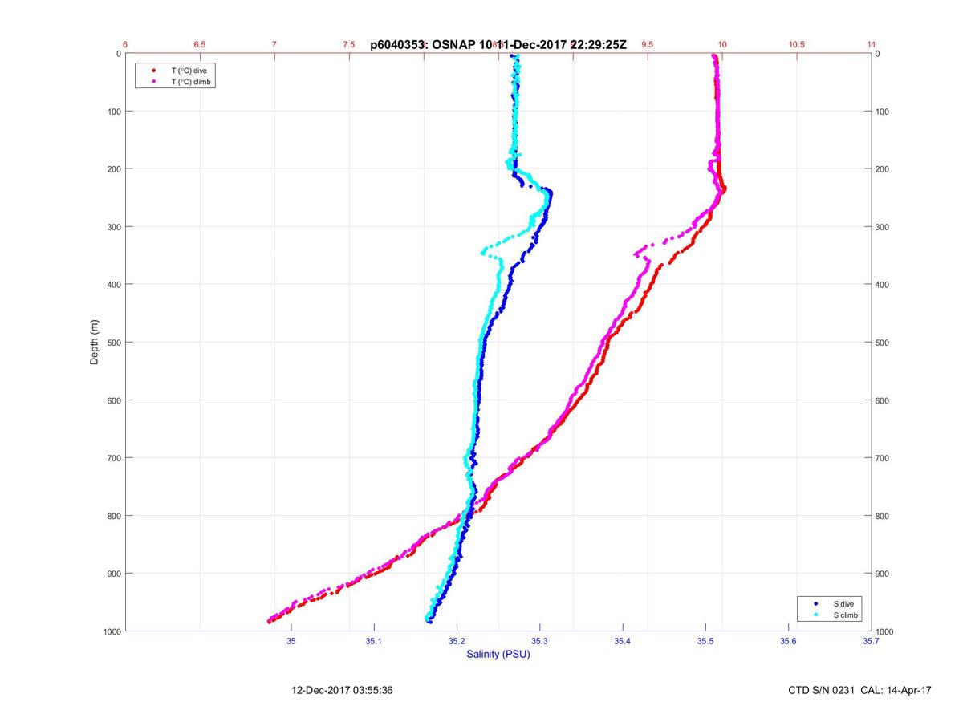Viewport: 963px width, 710px height.
Task: Click right depth axis label 1000
Action: point(885,631)
